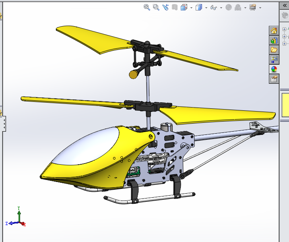Select the yellow appearance preview swatch

coord(285,105)
